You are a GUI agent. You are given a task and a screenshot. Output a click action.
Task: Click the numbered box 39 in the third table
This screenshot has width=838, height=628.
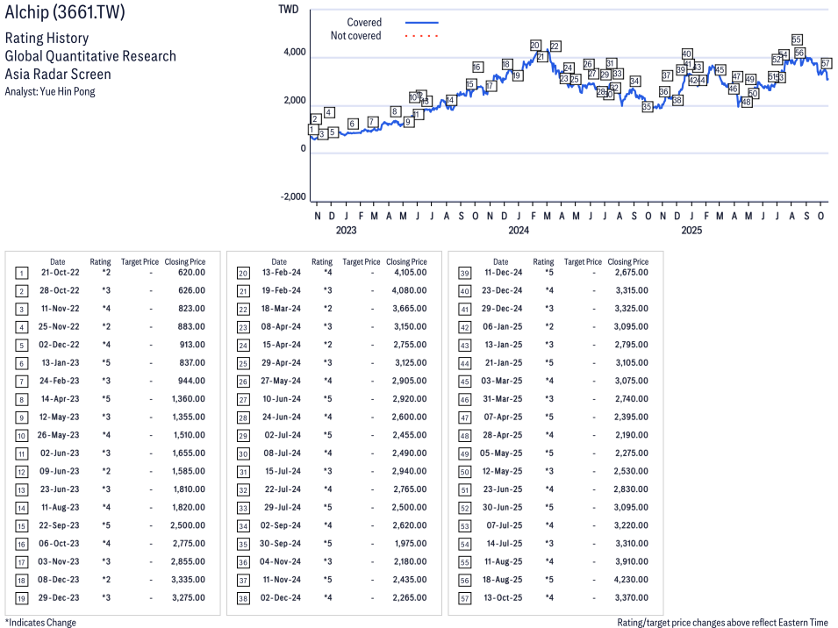(464, 273)
